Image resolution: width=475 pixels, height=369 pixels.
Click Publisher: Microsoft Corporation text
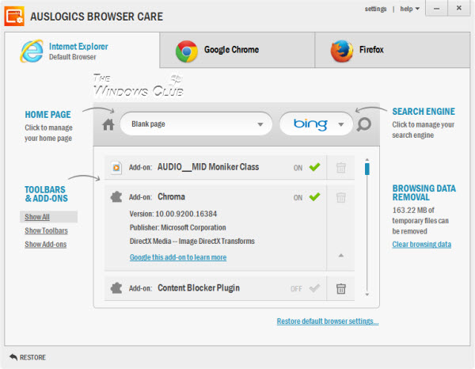178,227
